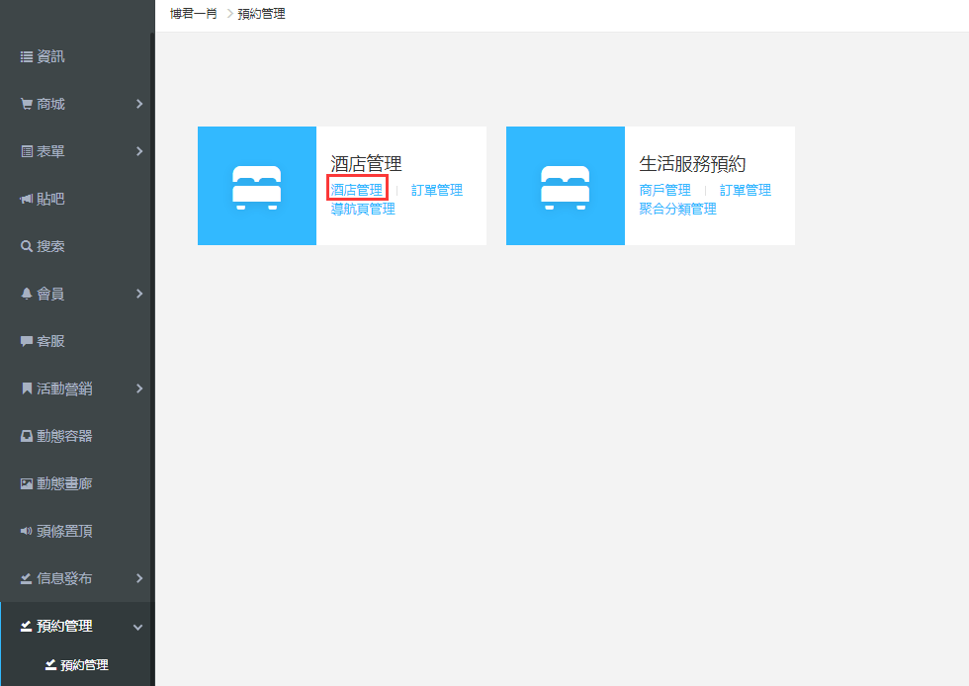The width and height of the screenshot is (969, 686).
Task: Click the chat bubble icon beside 客服
Action: click(x=27, y=341)
